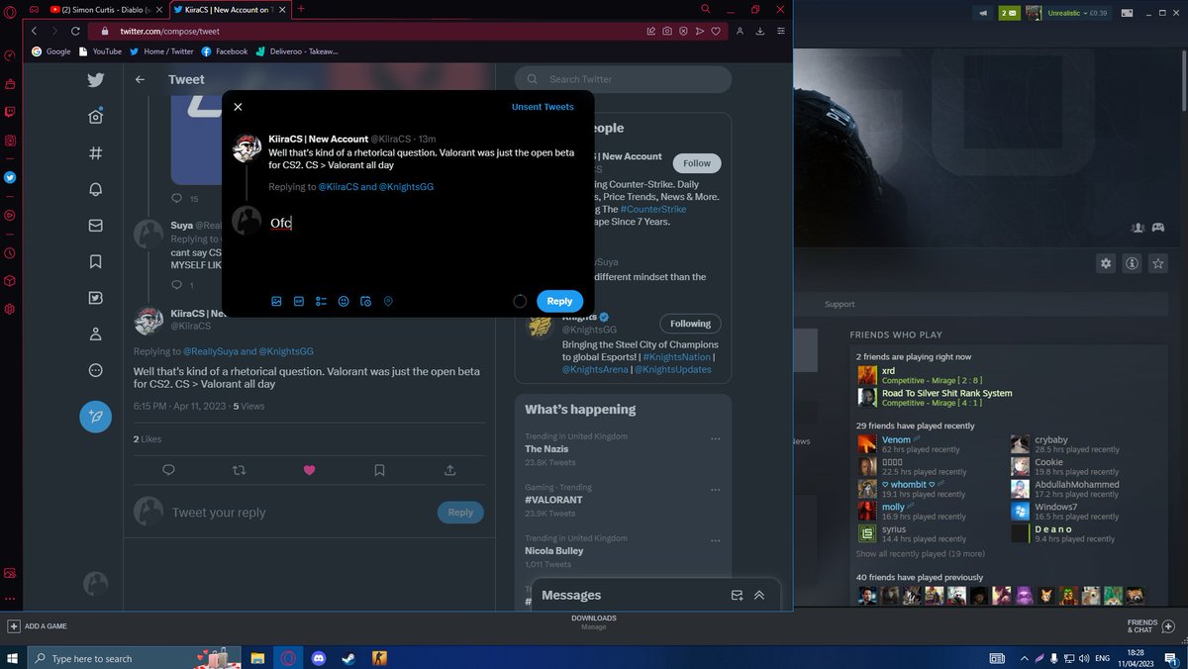Click ADD A GAME in Steam
The width and height of the screenshot is (1188, 669).
[x=38, y=626]
